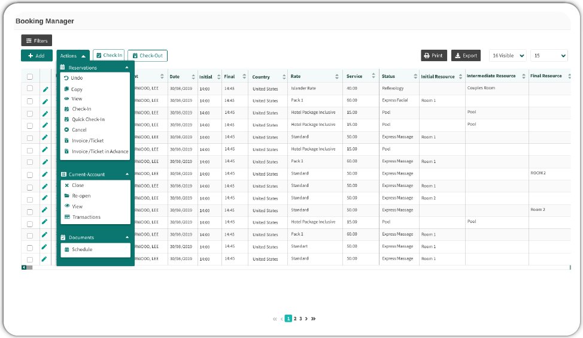Viewport: 583px width, 338px height.
Task: Click the Check-Out toolbar button
Action: pyautogui.click(x=148, y=56)
